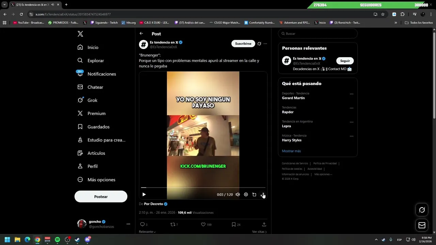Open the Siguiendo - Twitch bookmark

104,23
